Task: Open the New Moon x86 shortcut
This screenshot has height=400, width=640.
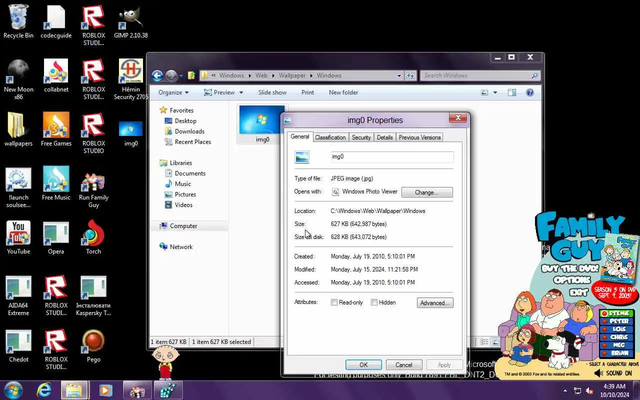Action: click(18, 79)
